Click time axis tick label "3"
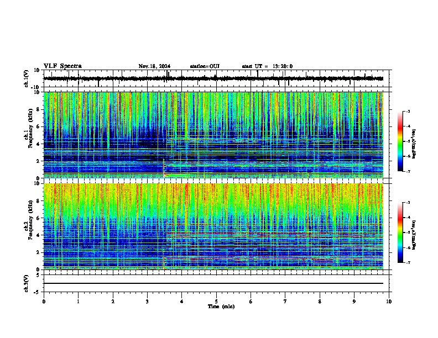 tap(147, 302)
